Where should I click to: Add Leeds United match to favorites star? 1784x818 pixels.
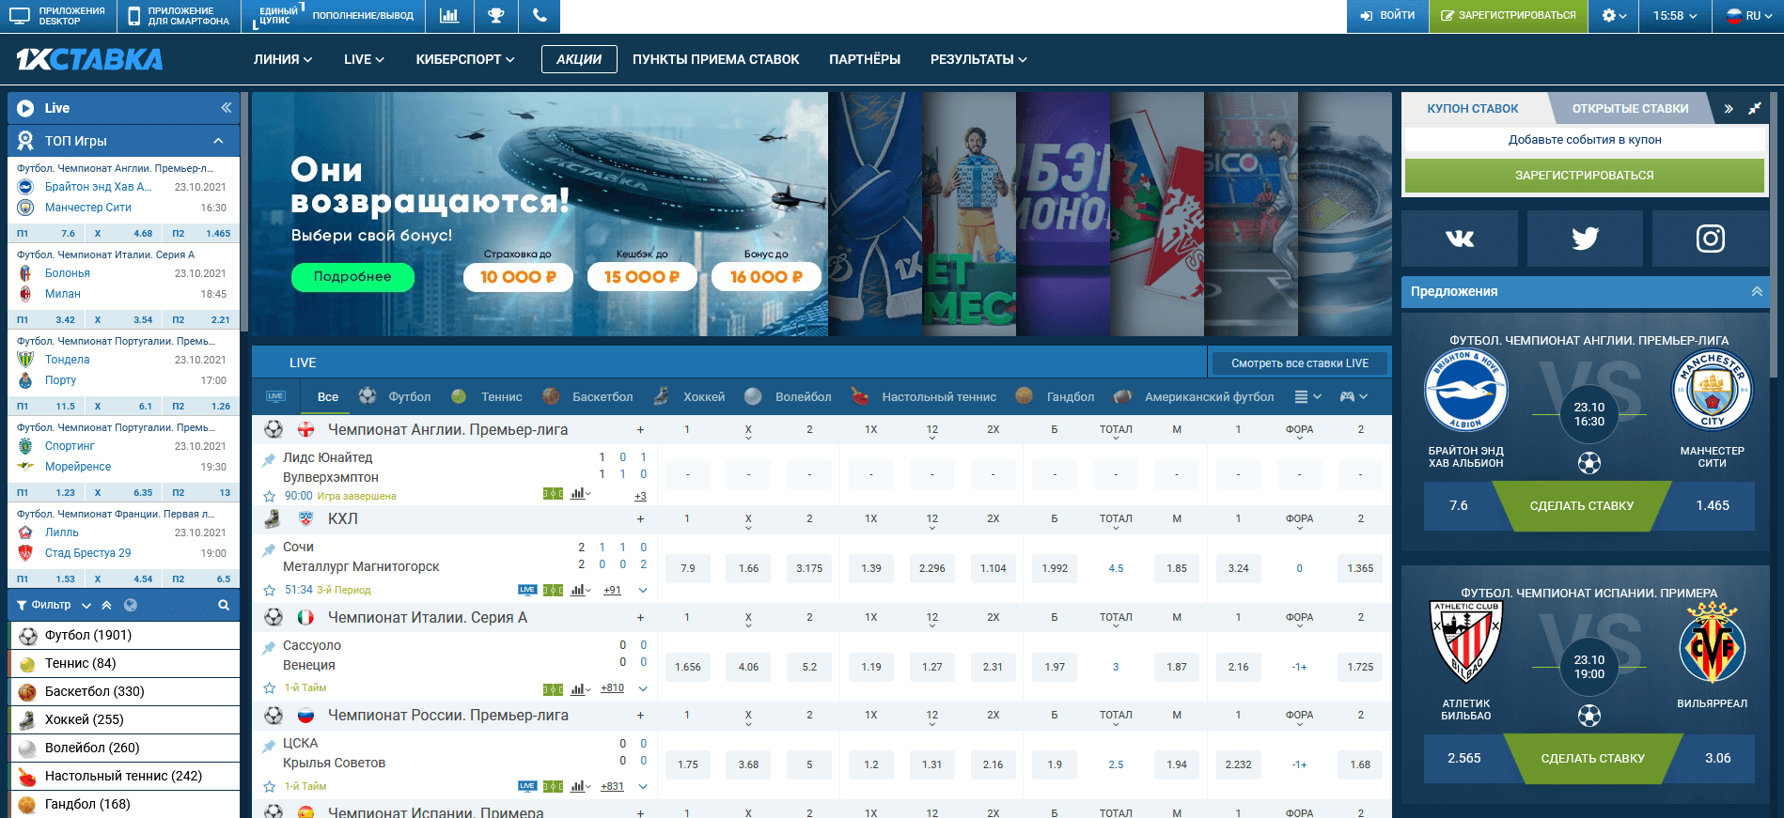[x=270, y=496]
